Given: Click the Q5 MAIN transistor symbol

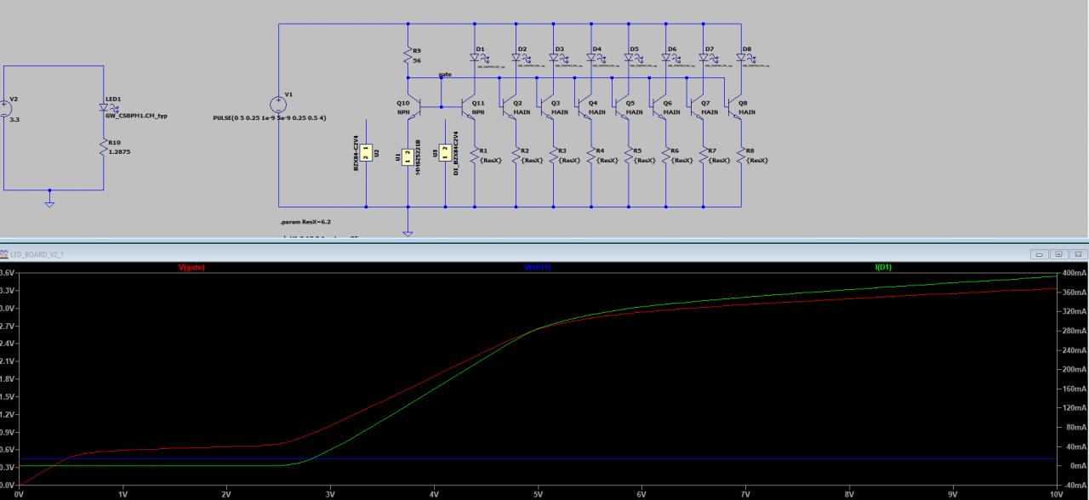Looking at the screenshot, I should point(622,107).
